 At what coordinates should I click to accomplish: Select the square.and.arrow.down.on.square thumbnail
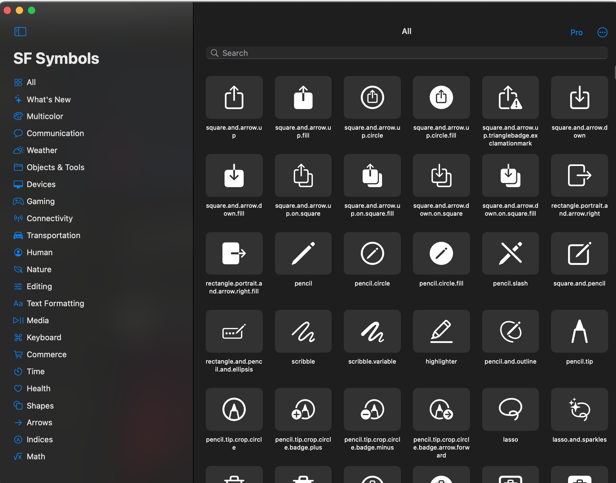(x=441, y=175)
